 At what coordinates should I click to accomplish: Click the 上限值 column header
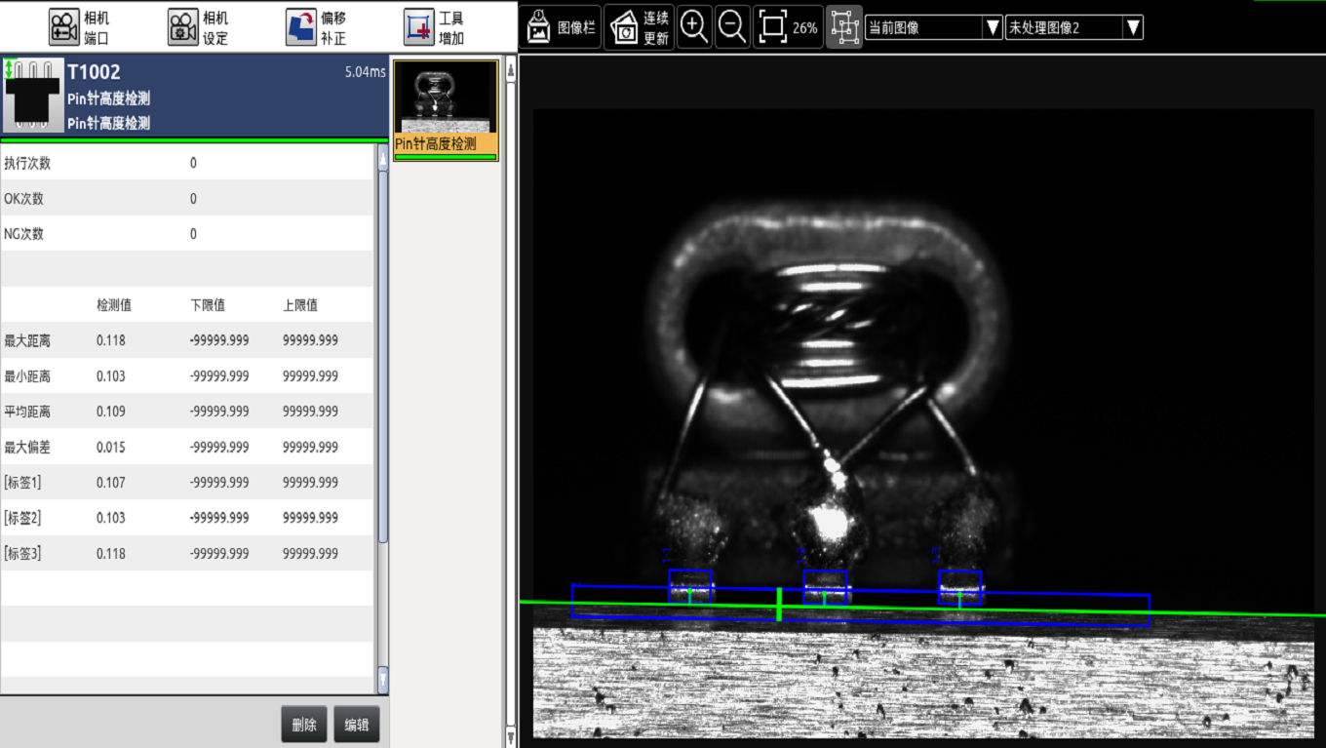[300, 305]
